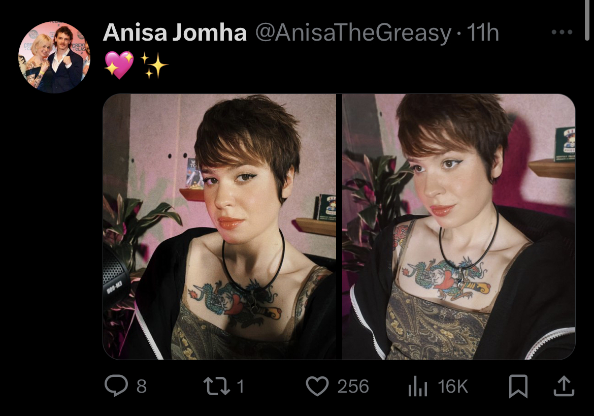
Task: Bookmark this tweet
Action: point(518,386)
